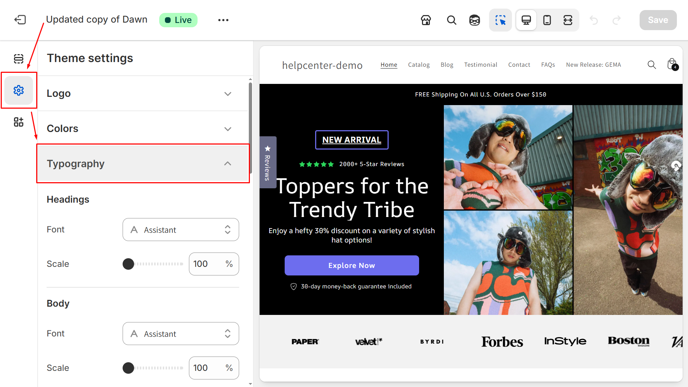Click the Headings scale slider handle
This screenshot has height=387, width=688.
pyautogui.click(x=128, y=264)
